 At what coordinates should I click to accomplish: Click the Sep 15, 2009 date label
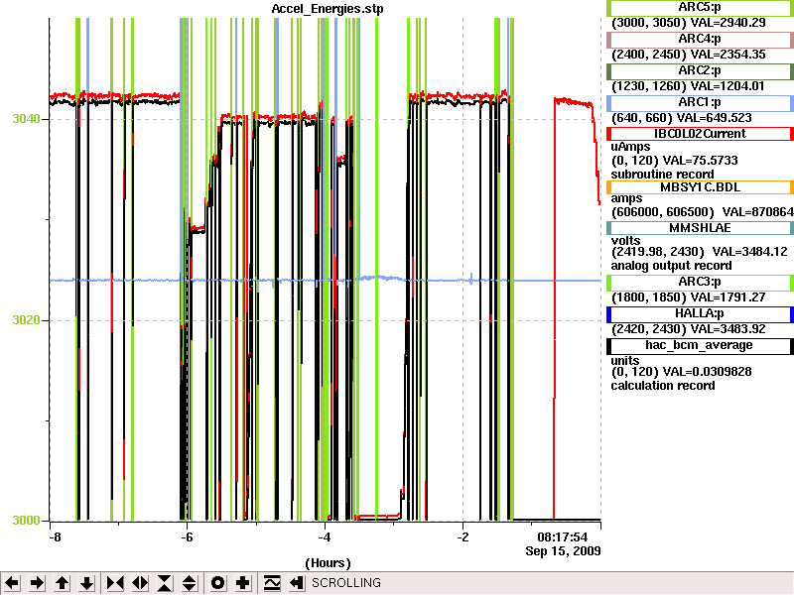click(x=563, y=551)
